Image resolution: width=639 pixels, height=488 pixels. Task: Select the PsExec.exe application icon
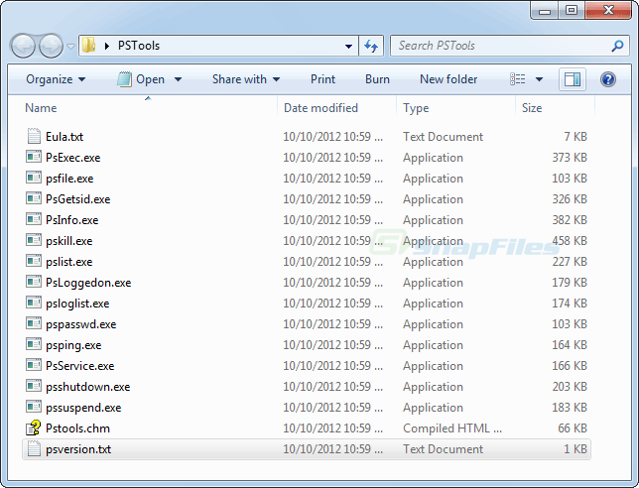(34, 157)
